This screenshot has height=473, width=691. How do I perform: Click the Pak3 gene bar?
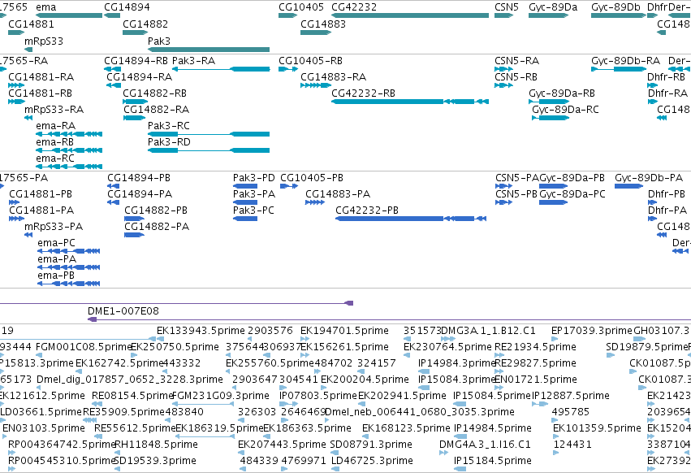click(209, 50)
